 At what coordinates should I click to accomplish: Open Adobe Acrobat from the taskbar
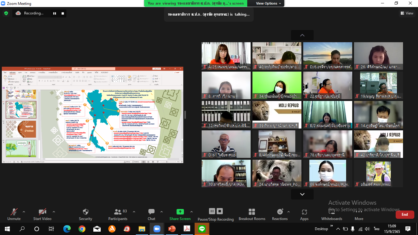point(187,229)
